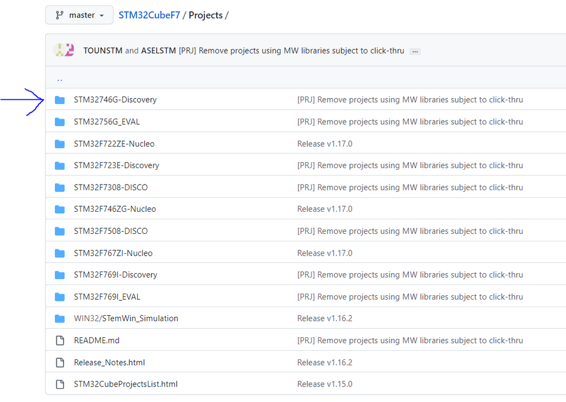Open the STM32F746ZG-Nucleo folder

115,210
